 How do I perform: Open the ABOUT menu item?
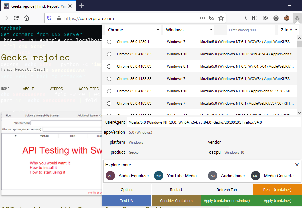(x=28, y=89)
